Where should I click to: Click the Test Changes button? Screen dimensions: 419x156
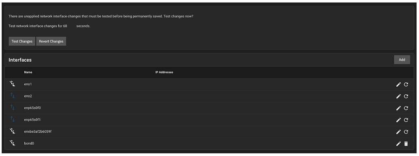22,41
